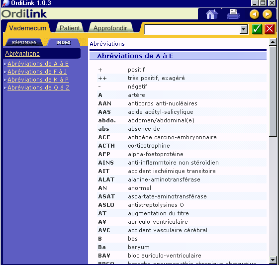This screenshot has width=279, height=265.
Task: Navigate forward with the right arrow
Action: click(x=267, y=14)
